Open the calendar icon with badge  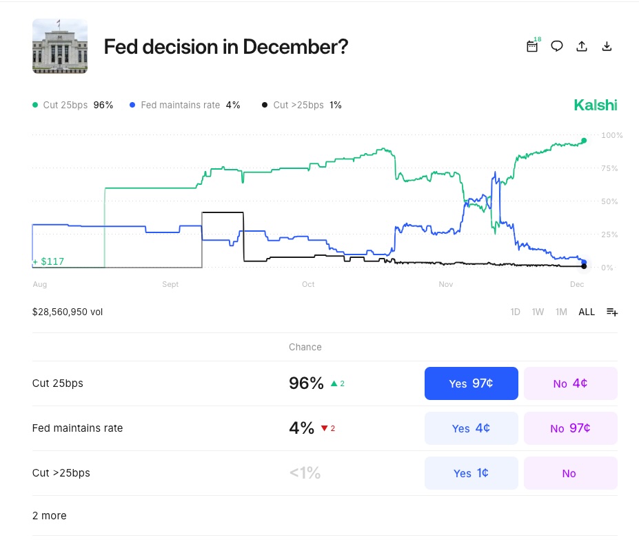(532, 46)
